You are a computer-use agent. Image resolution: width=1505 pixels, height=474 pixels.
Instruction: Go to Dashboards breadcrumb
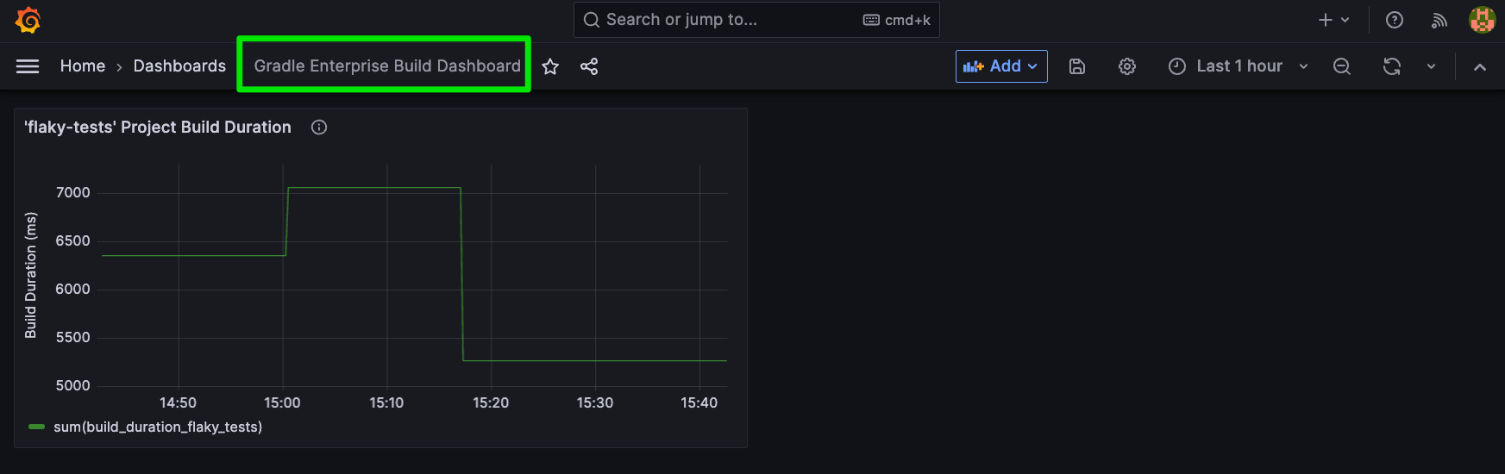[x=179, y=66]
